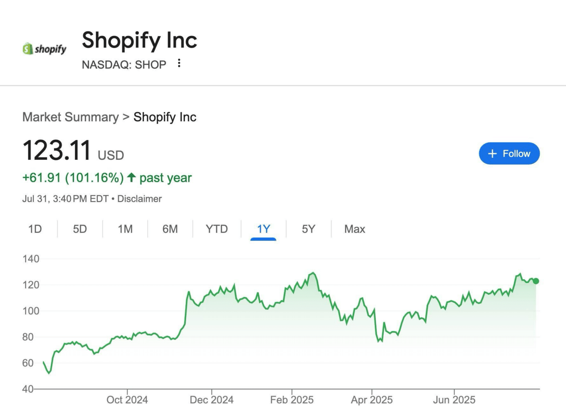Select the 1M time range tab
The height and width of the screenshot is (411, 566).
[x=125, y=229]
